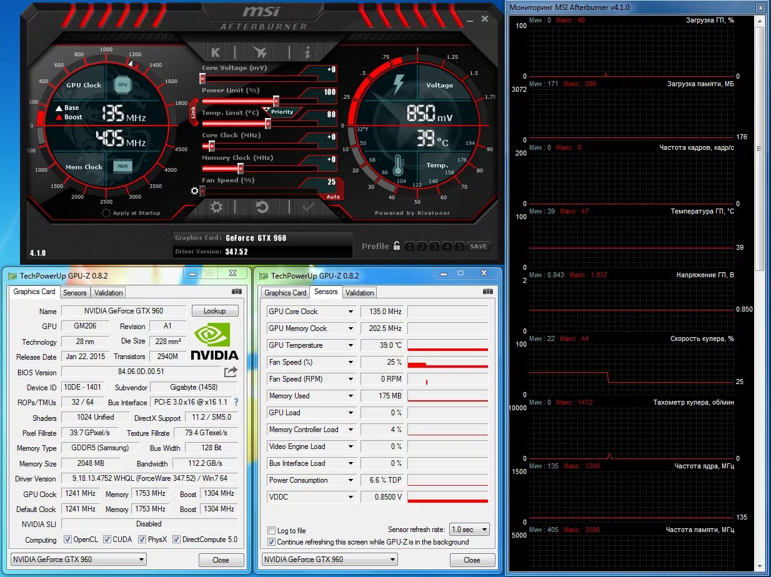Click the thermometer temperature icon

[x=397, y=166]
